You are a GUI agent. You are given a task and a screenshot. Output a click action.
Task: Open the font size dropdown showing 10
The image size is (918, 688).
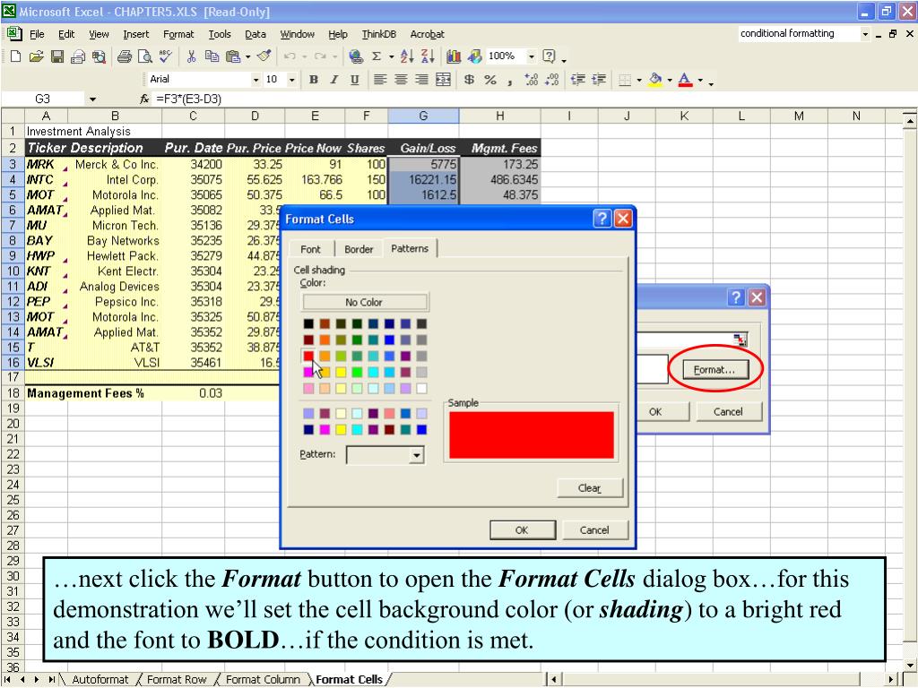[292, 80]
